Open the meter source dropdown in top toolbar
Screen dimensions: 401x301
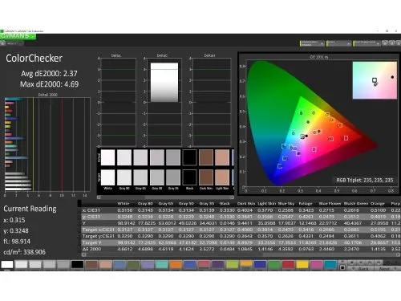[312, 43]
